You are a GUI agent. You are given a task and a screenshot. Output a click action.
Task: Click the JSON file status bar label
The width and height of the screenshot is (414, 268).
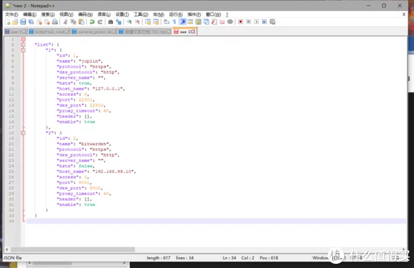click(12, 258)
